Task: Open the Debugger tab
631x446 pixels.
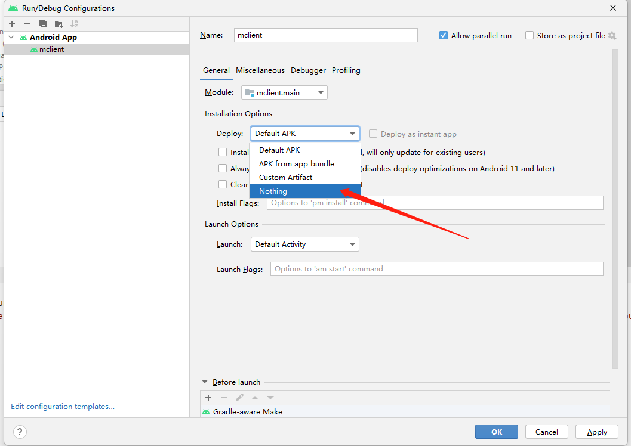Action: 308,70
